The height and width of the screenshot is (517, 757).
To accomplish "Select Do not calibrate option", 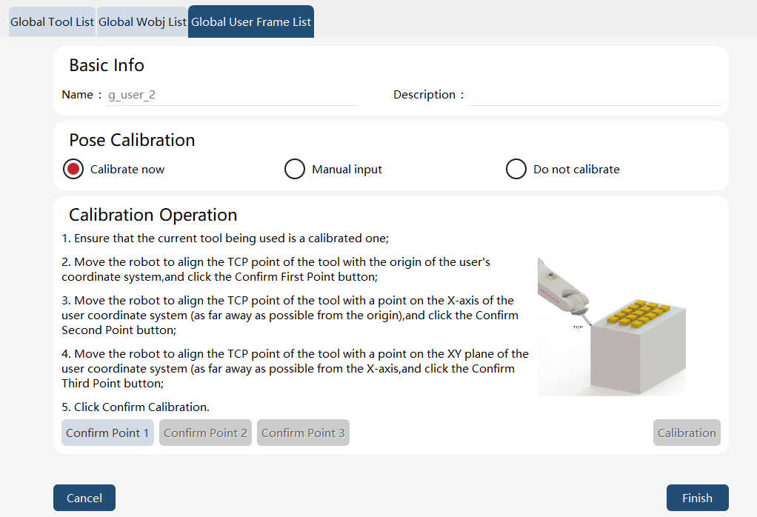I will pyautogui.click(x=516, y=169).
